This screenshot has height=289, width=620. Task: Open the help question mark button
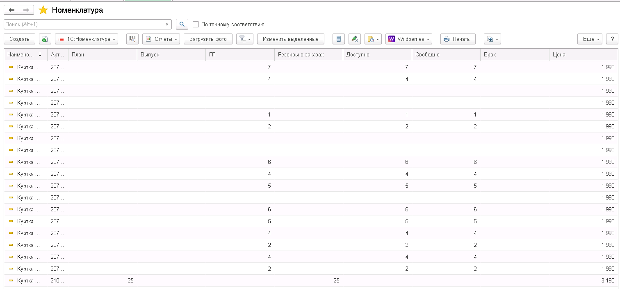click(612, 39)
